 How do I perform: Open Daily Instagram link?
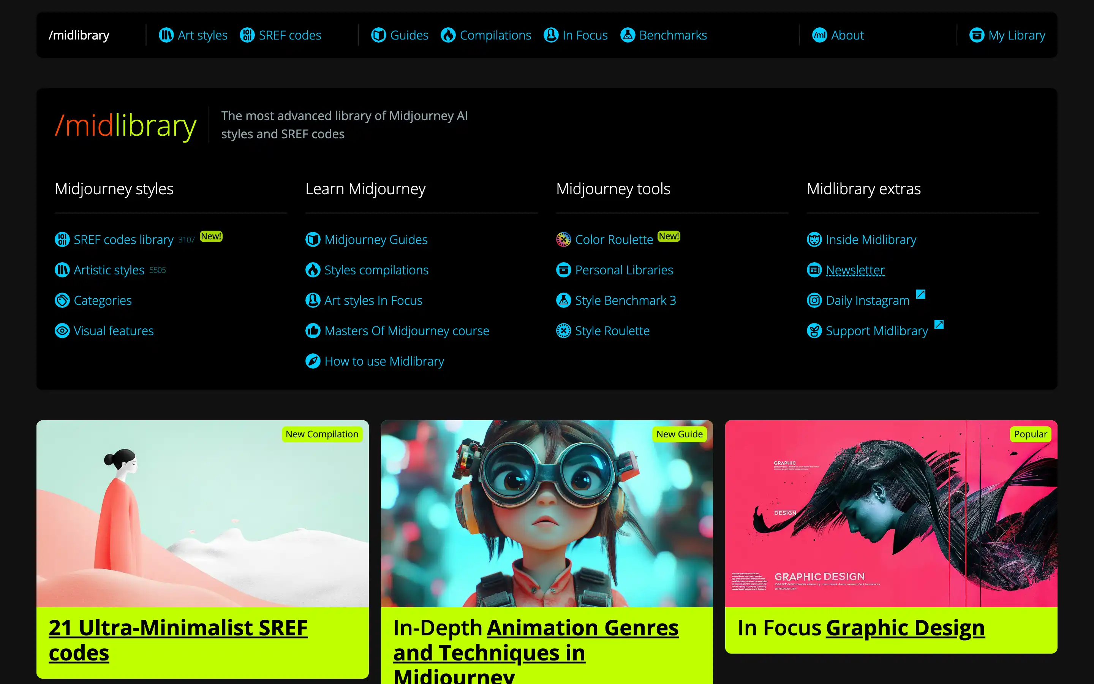pos(868,300)
